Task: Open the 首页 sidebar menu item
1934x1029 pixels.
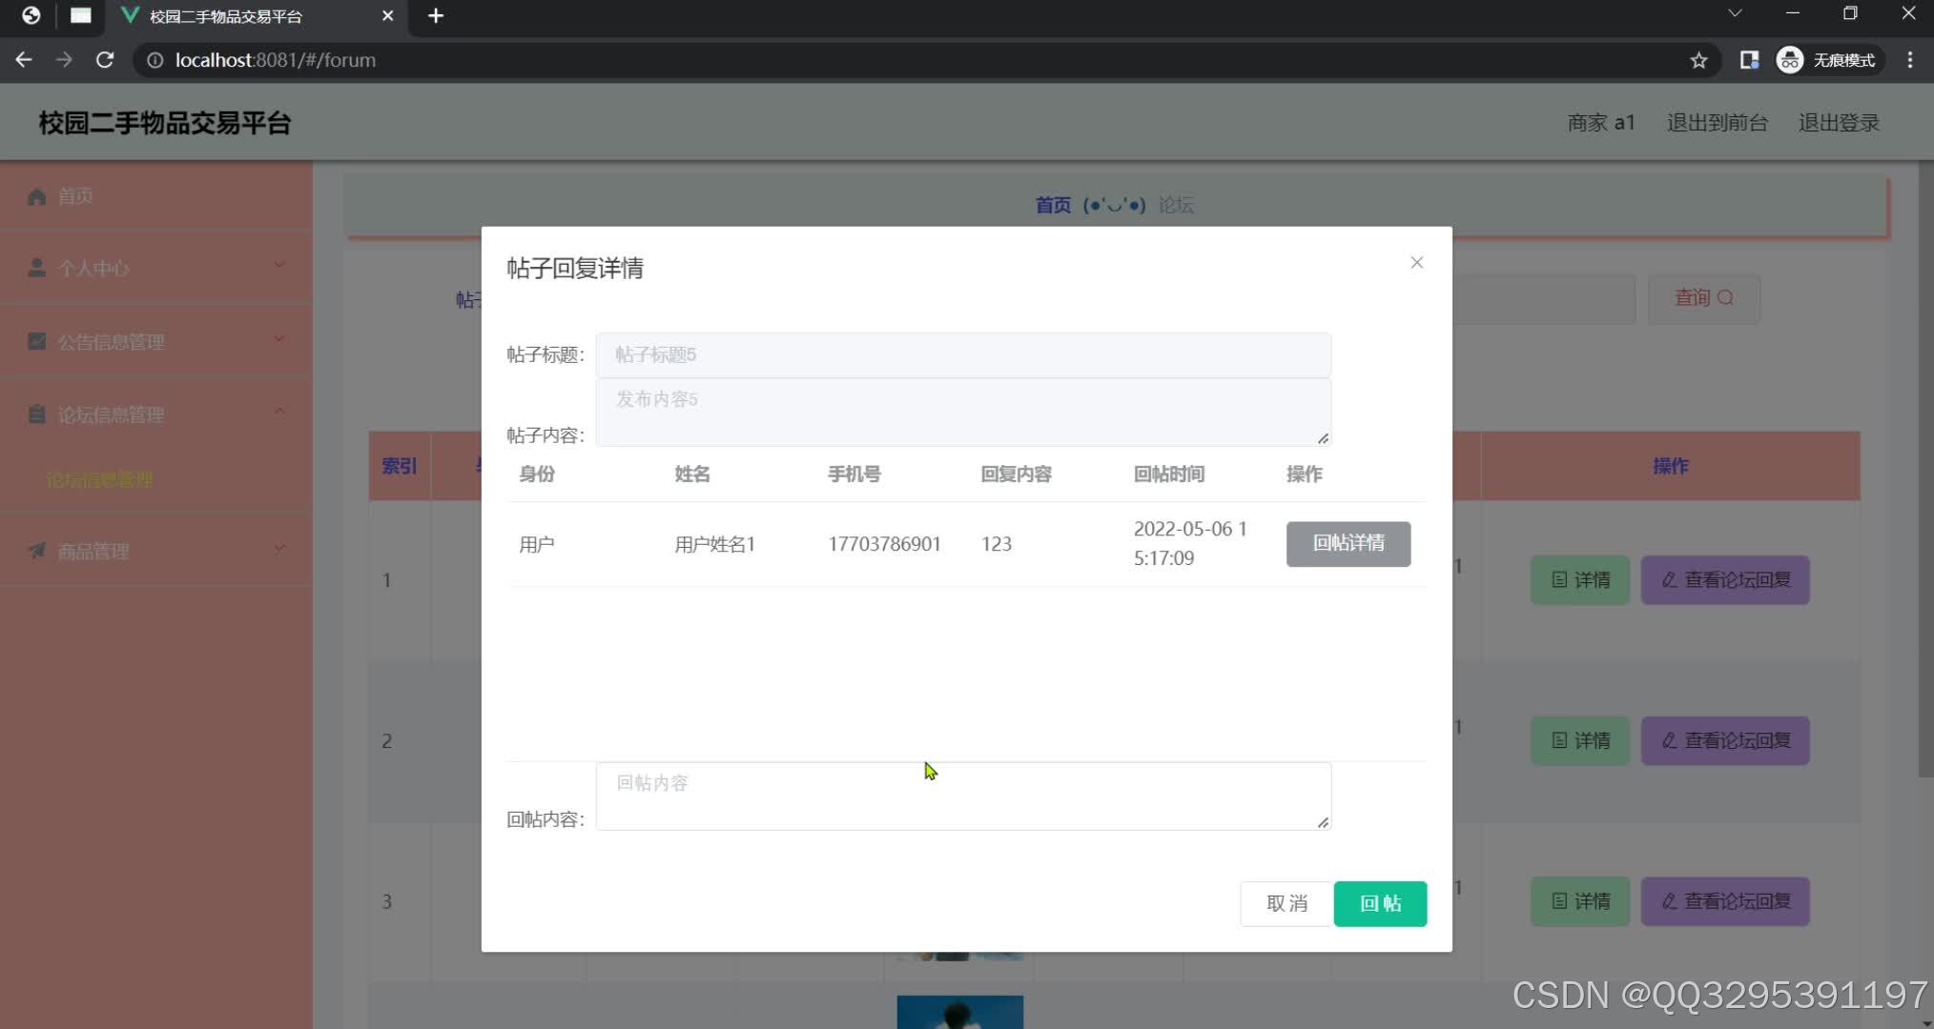Action: tap(156, 196)
